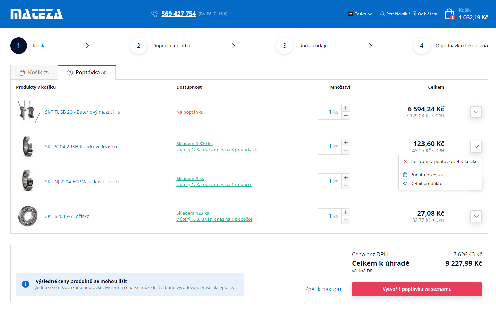Switch to the Košík (3) tab

34,73
